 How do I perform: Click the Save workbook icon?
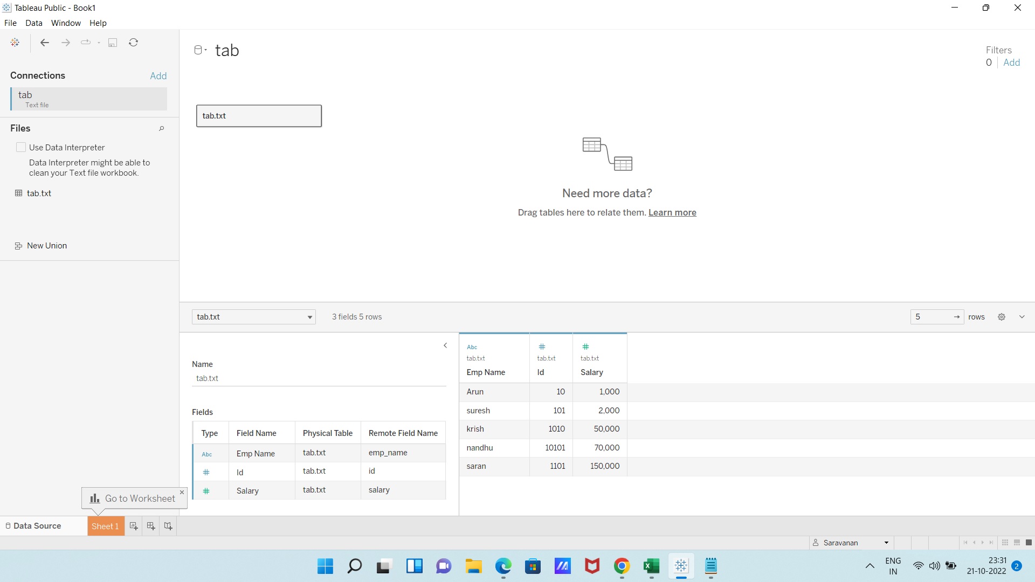tap(113, 43)
